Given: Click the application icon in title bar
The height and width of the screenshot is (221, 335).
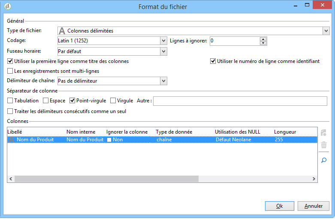Looking at the screenshot, I should pos(7,6).
